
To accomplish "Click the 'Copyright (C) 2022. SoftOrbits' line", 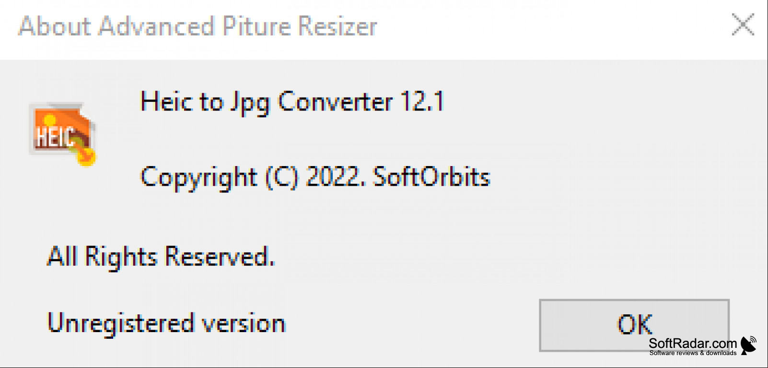I will point(315,178).
